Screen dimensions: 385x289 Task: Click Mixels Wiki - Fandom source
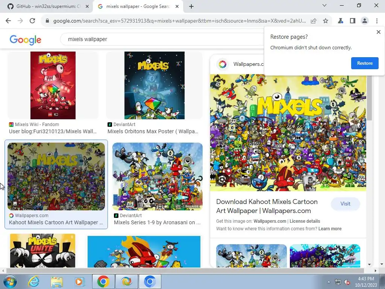(37, 124)
